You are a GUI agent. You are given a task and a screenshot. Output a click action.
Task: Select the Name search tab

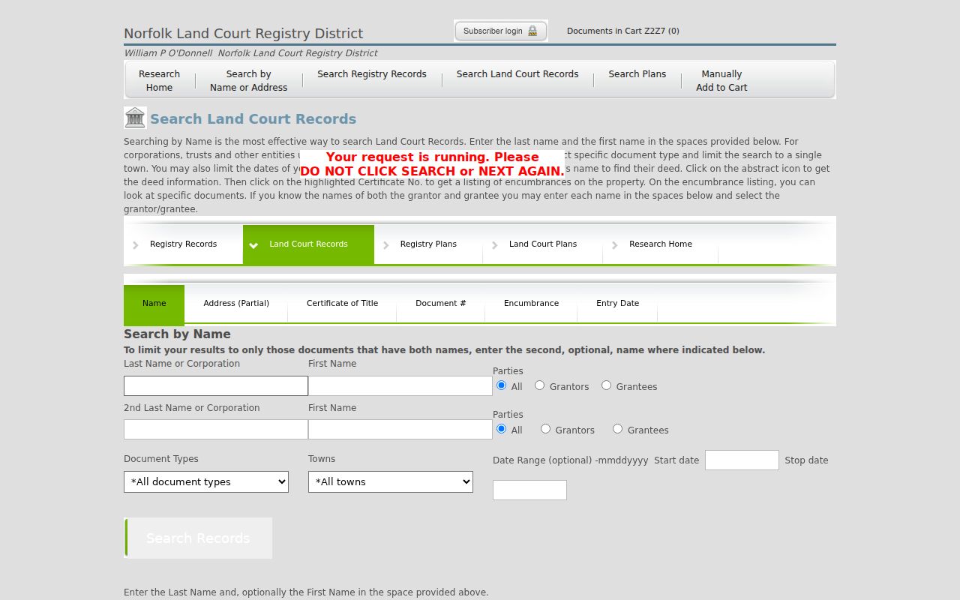(154, 304)
